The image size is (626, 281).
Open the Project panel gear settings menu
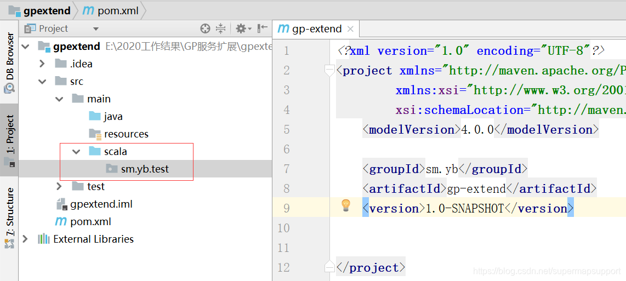[243, 28]
